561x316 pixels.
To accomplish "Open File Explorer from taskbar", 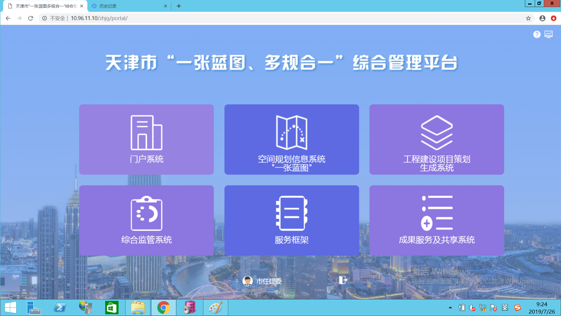I will click(138, 308).
